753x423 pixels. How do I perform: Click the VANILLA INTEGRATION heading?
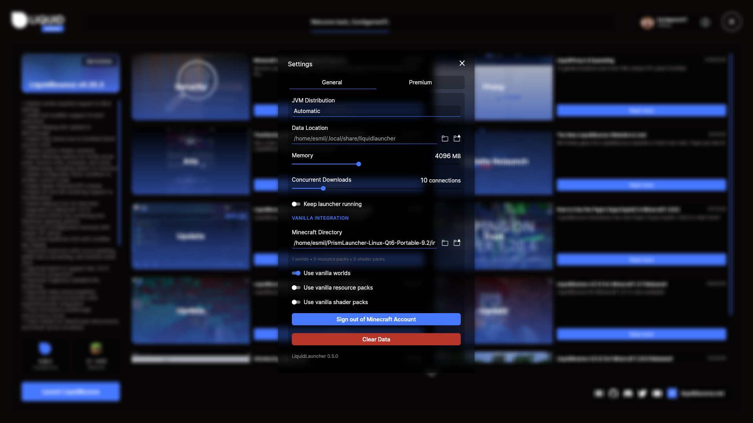tap(320, 218)
